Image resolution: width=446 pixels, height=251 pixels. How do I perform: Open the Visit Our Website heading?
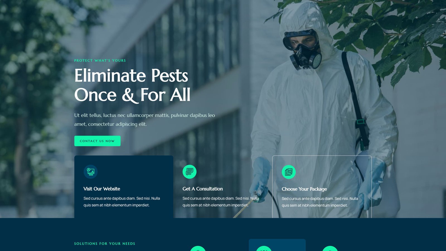tap(102, 189)
